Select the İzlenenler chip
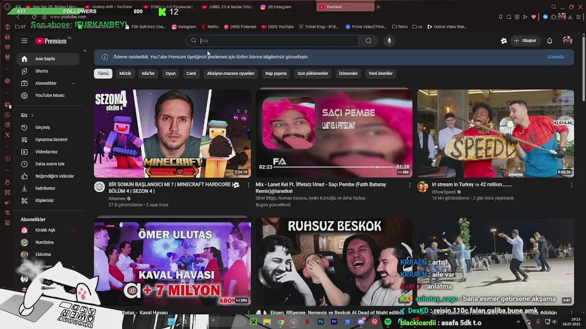Image resolution: width=586 pixels, height=329 pixels. 348,73
